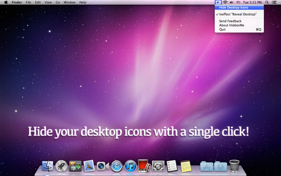Open the Finder application menu
This screenshot has height=176, width=281.
pyautogui.click(x=17, y=2)
